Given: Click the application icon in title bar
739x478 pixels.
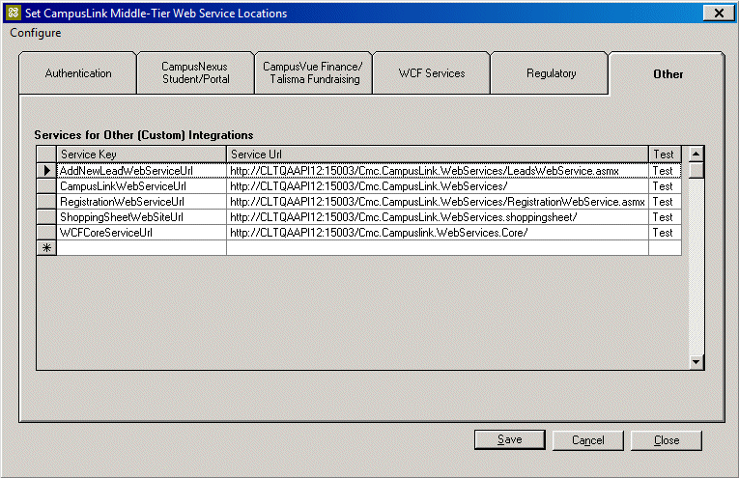Looking at the screenshot, I should 13,13.
